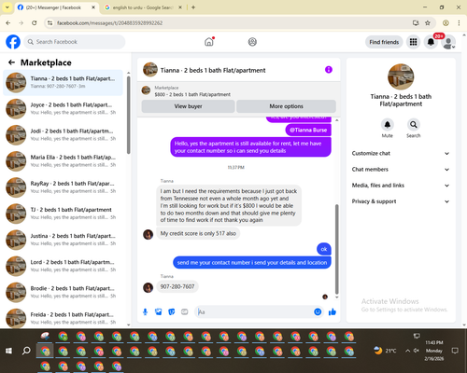The width and height of the screenshot is (467, 373).
Task: Open weather 21°C widget on taskbar
Action: tap(385, 351)
